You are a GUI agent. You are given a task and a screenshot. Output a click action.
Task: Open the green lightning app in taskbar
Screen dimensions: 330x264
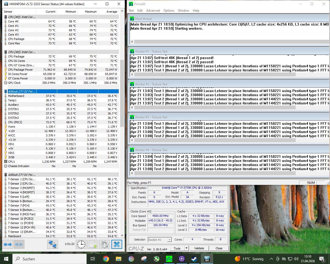click(156, 259)
